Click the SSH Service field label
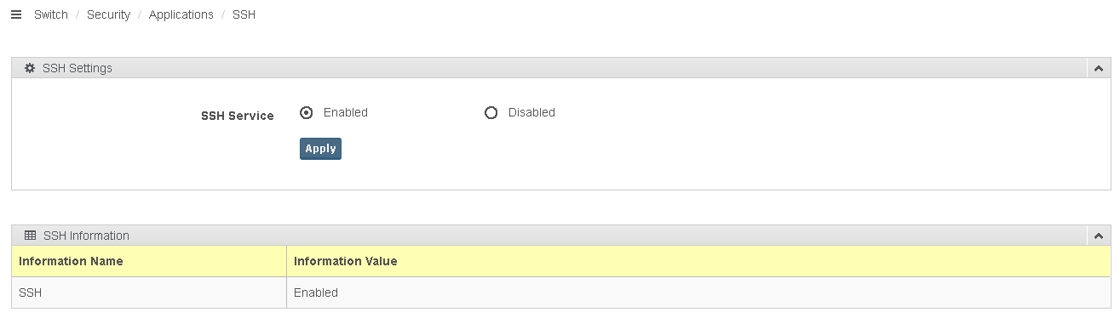The height and width of the screenshot is (318, 1120). point(238,116)
